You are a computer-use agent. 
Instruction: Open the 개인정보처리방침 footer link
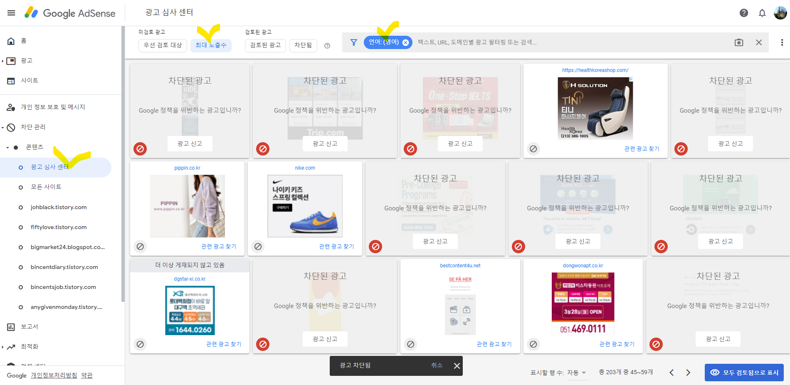pyautogui.click(x=54, y=375)
